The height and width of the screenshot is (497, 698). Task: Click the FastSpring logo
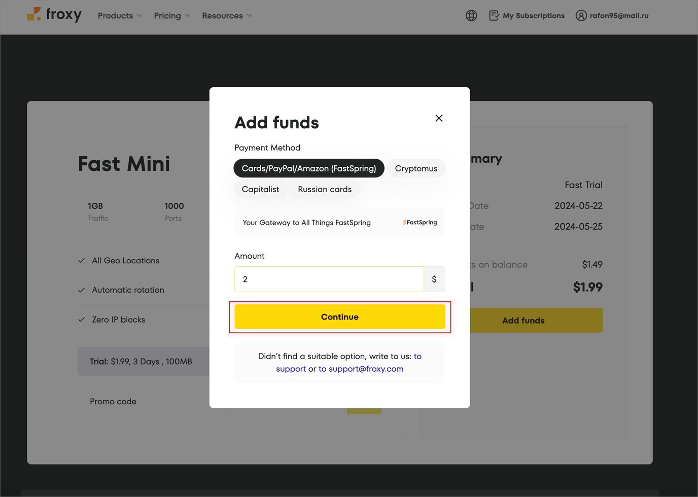coord(420,223)
